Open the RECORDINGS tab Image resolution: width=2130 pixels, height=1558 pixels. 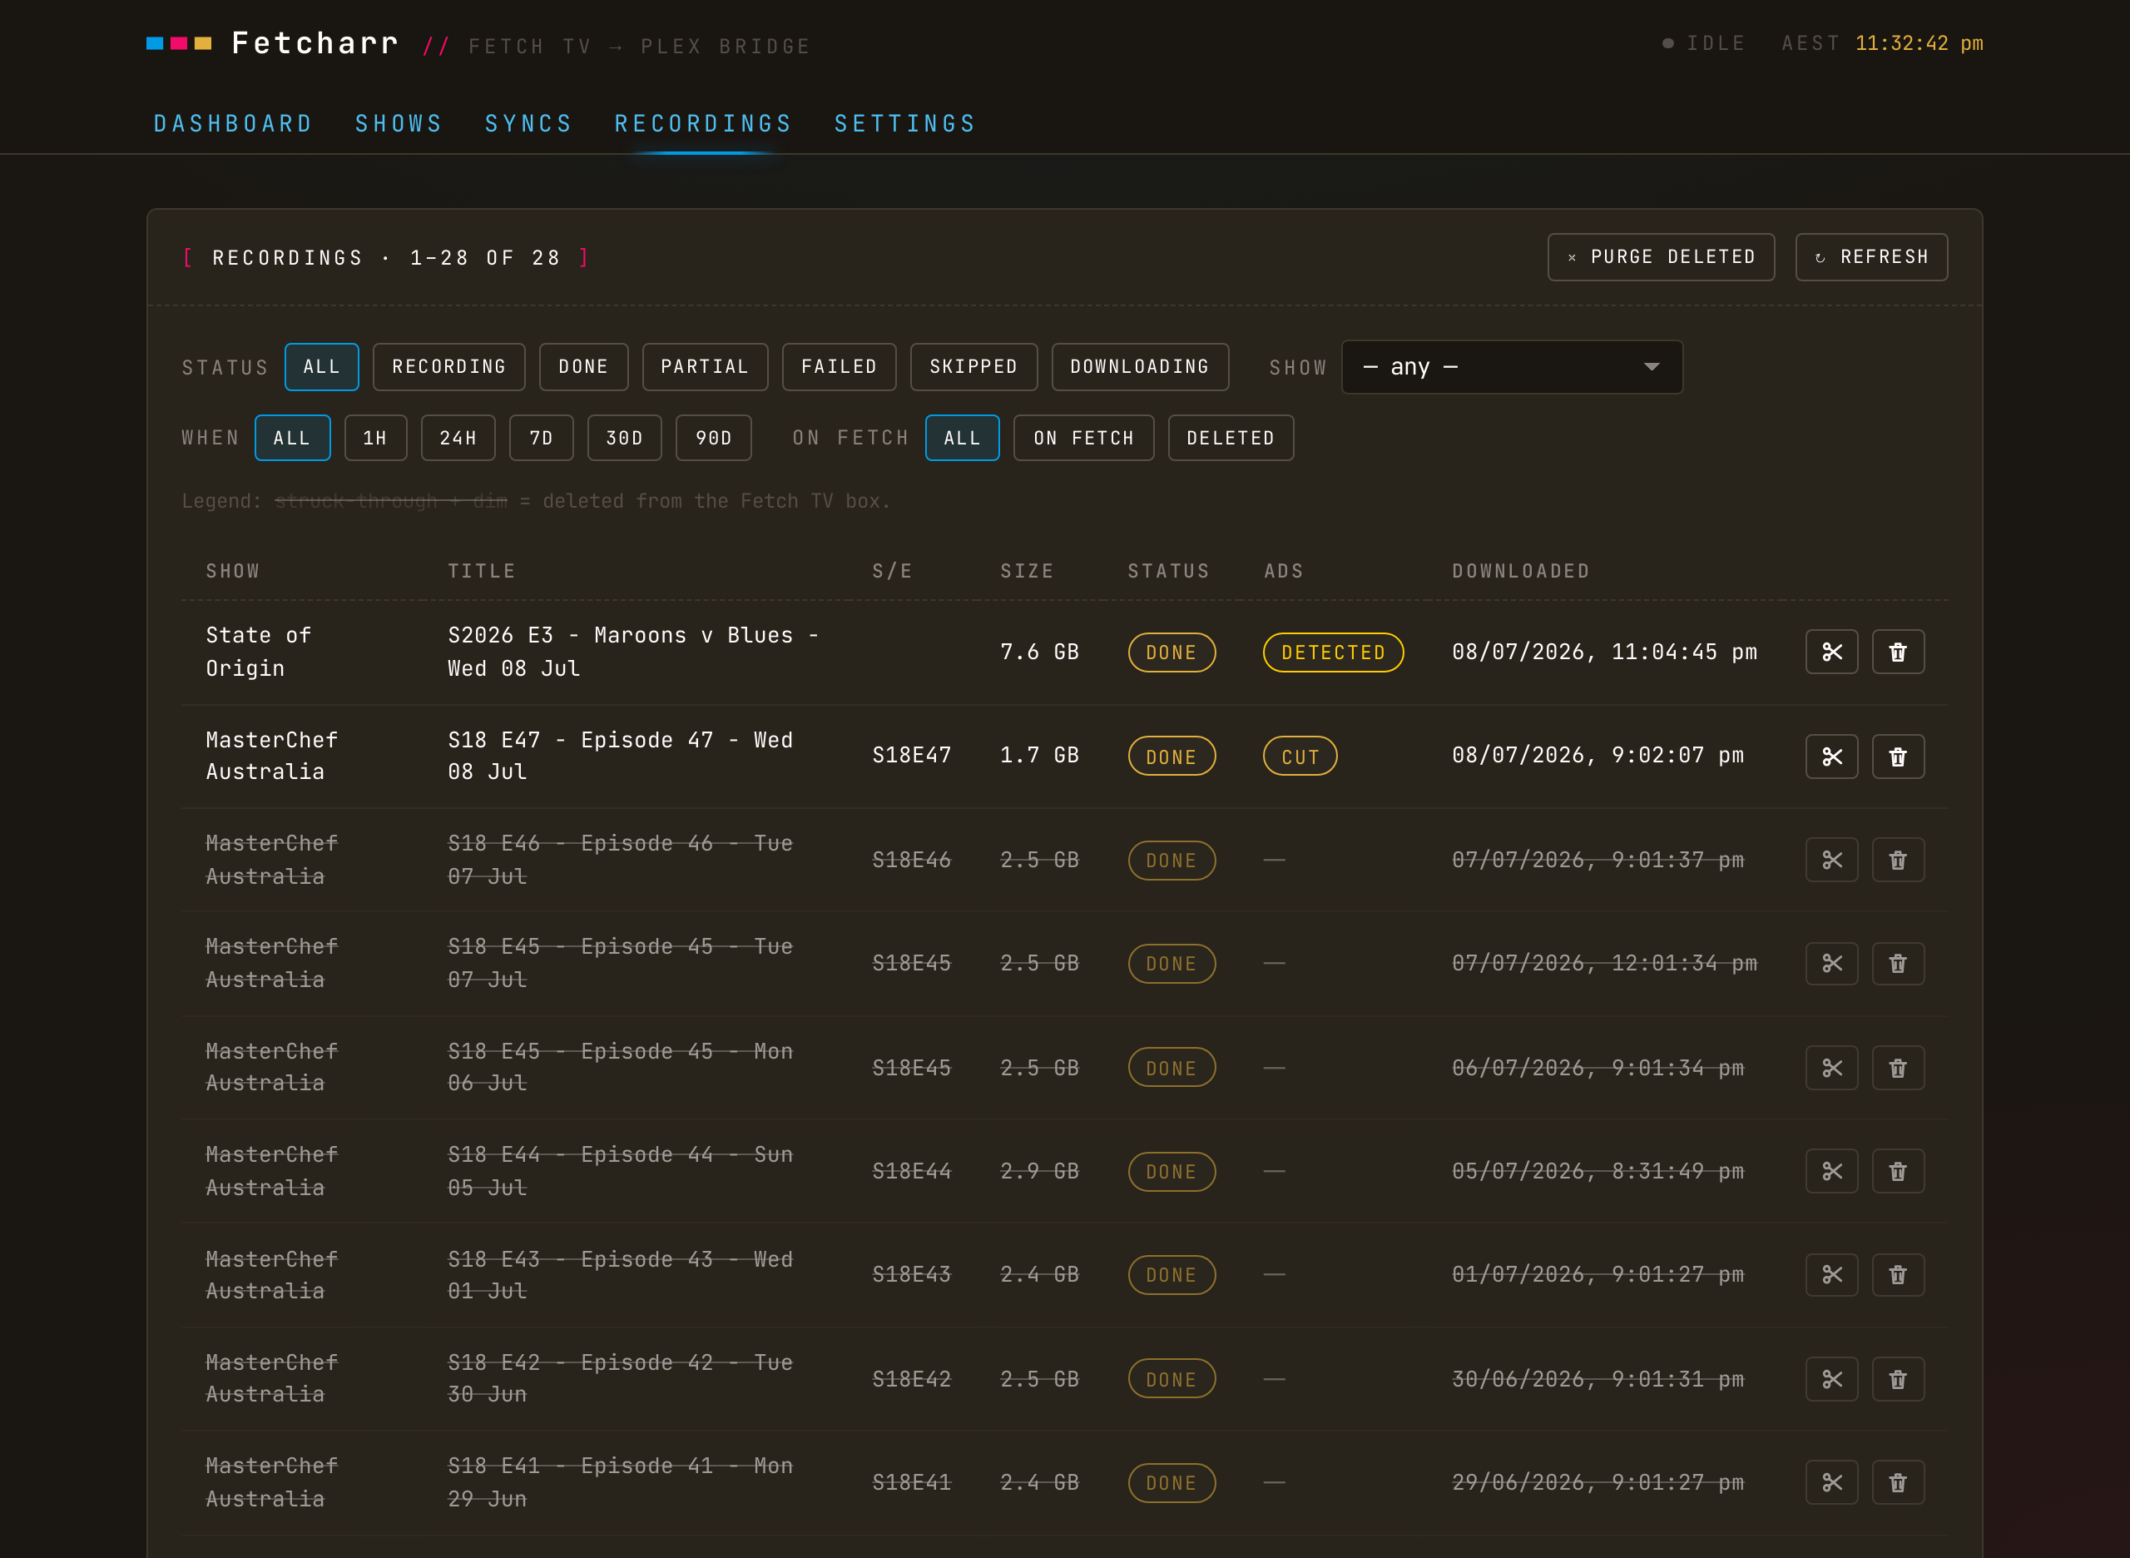[x=703, y=123]
